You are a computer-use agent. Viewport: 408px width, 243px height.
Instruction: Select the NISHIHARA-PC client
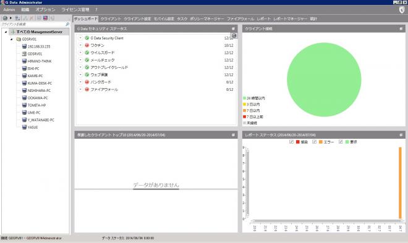(39, 91)
